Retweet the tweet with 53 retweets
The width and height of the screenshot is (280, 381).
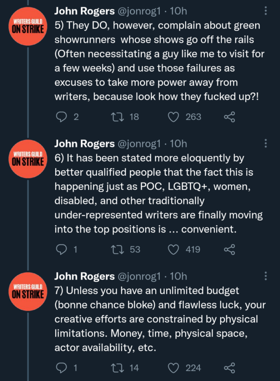tap(117, 249)
